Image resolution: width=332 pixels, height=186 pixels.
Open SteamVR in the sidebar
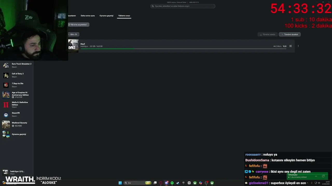[17, 114]
